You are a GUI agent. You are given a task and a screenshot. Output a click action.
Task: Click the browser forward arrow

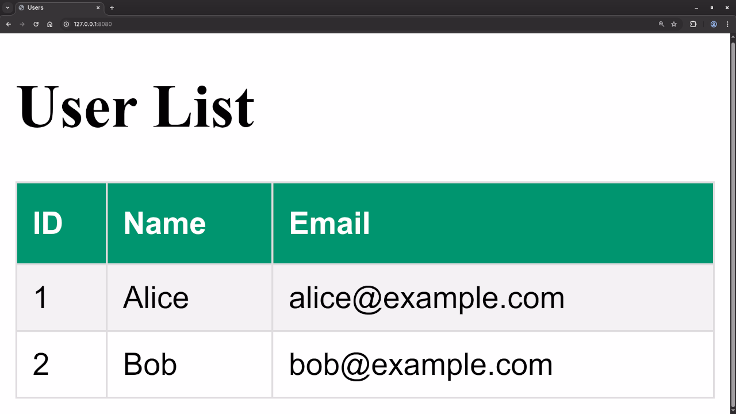click(22, 24)
